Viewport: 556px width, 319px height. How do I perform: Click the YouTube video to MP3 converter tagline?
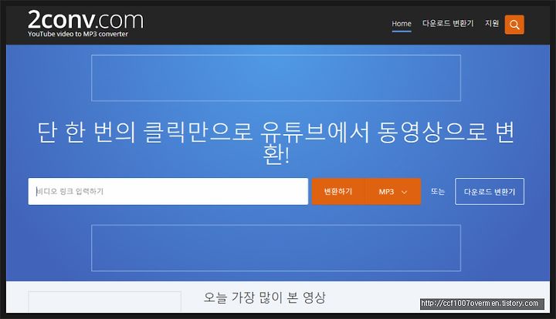click(x=78, y=34)
